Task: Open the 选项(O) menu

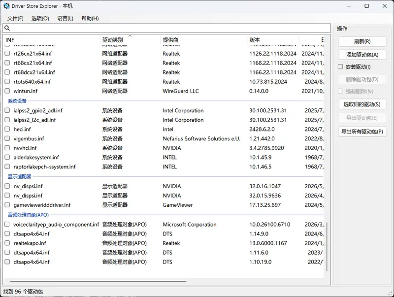Action: [40, 18]
